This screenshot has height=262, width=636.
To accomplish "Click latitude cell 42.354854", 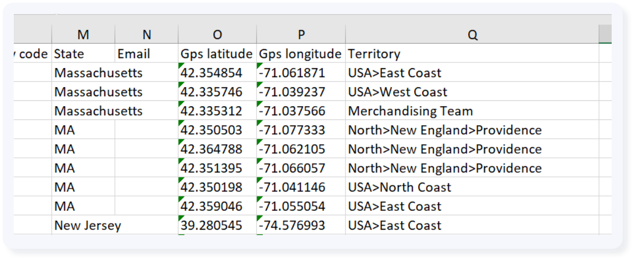I will (x=217, y=73).
